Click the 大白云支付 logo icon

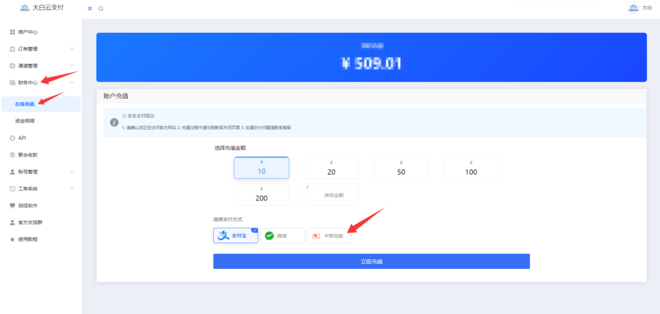[x=25, y=8]
